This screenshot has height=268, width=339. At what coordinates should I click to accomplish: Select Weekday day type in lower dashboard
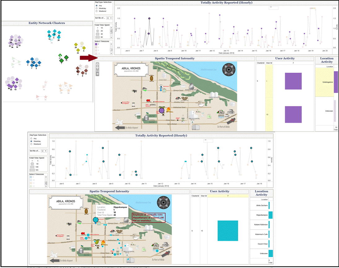(31, 141)
